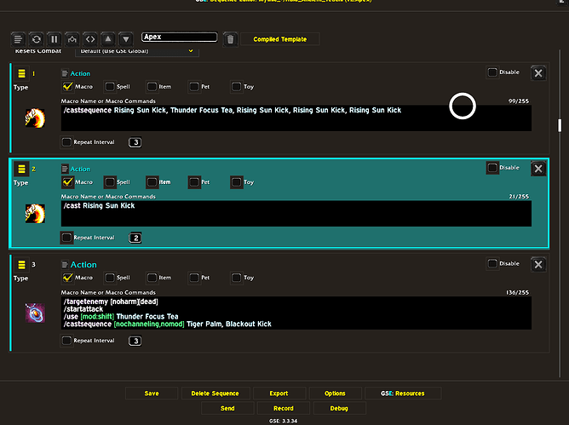Move the selected block up with arrow icon

108,39
